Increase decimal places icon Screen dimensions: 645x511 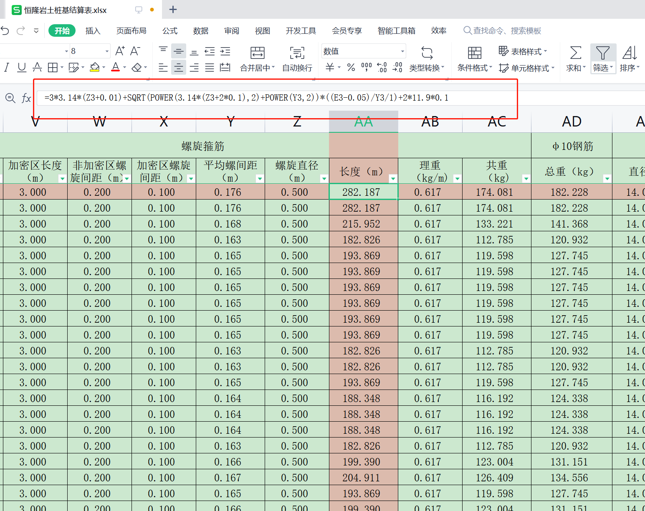click(382, 67)
